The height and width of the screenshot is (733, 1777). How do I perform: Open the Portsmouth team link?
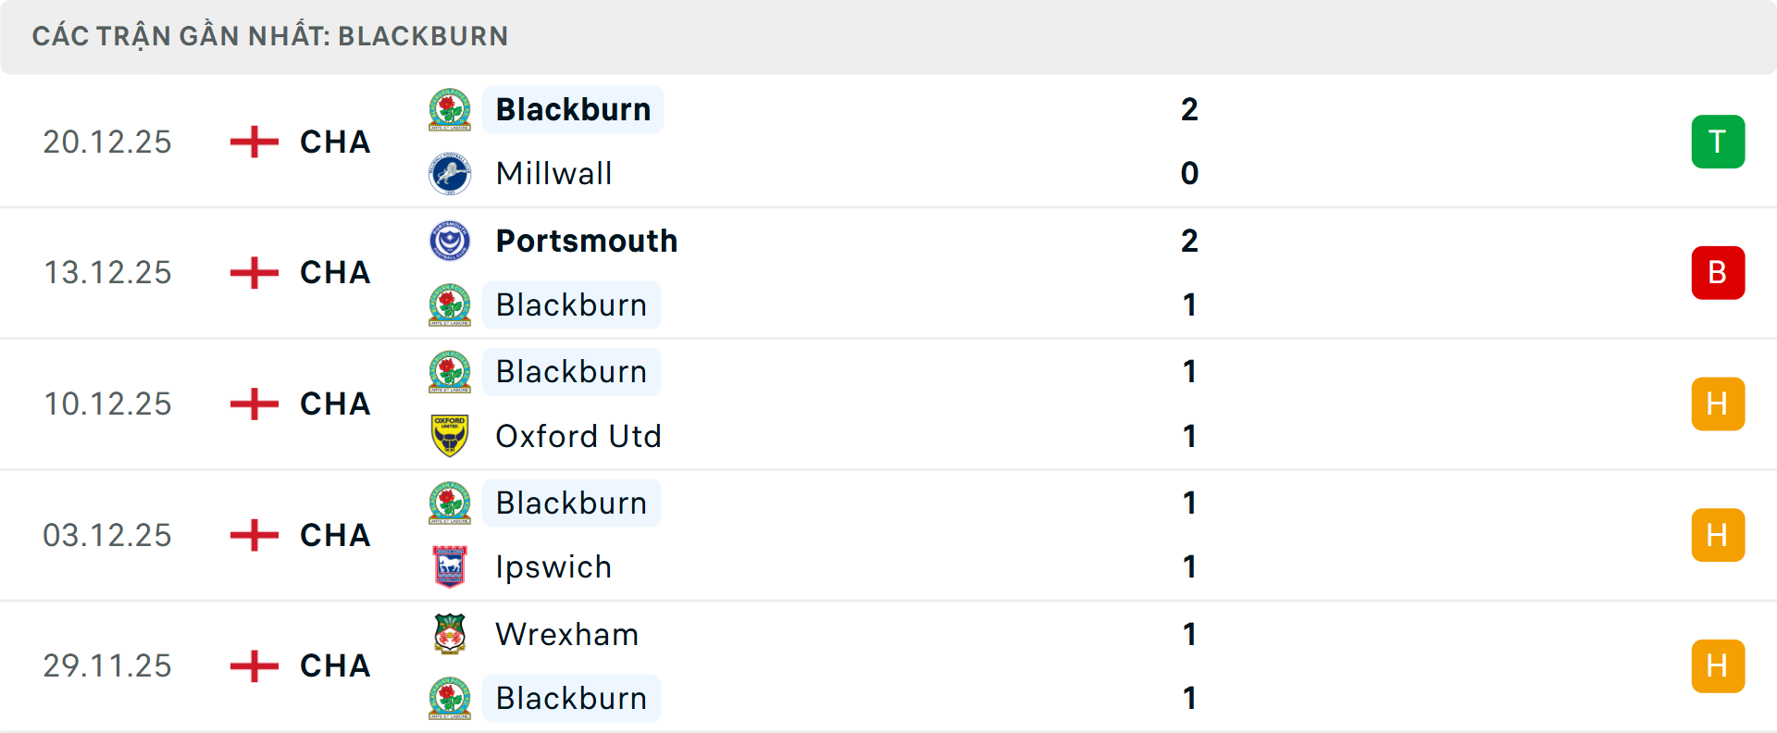click(x=586, y=242)
